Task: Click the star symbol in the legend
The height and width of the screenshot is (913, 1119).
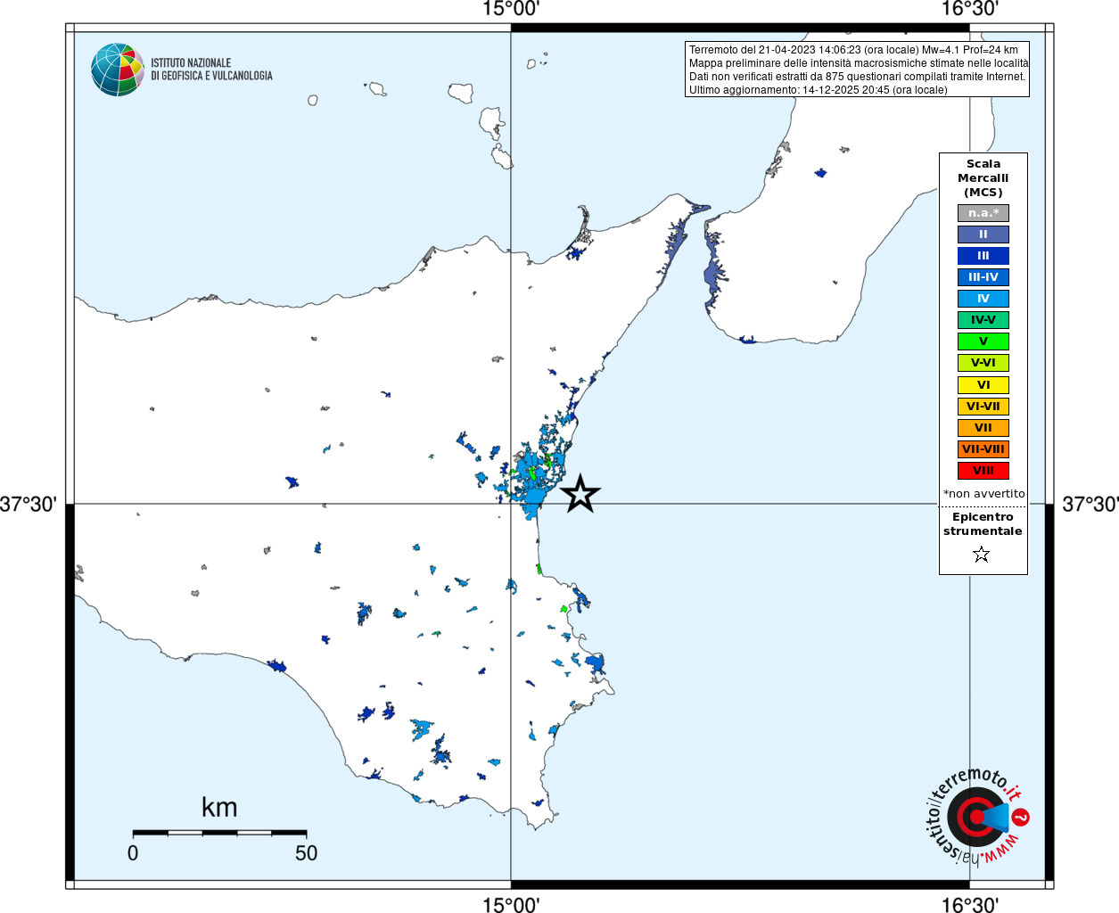Action: point(982,555)
